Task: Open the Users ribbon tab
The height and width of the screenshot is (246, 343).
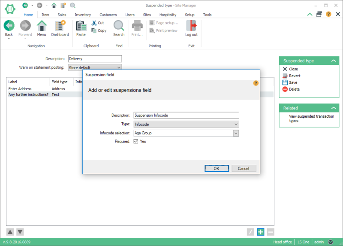Action: point(130,15)
